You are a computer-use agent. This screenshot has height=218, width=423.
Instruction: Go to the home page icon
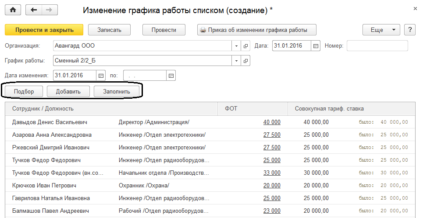pyautogui.click(x=13, y=10)
